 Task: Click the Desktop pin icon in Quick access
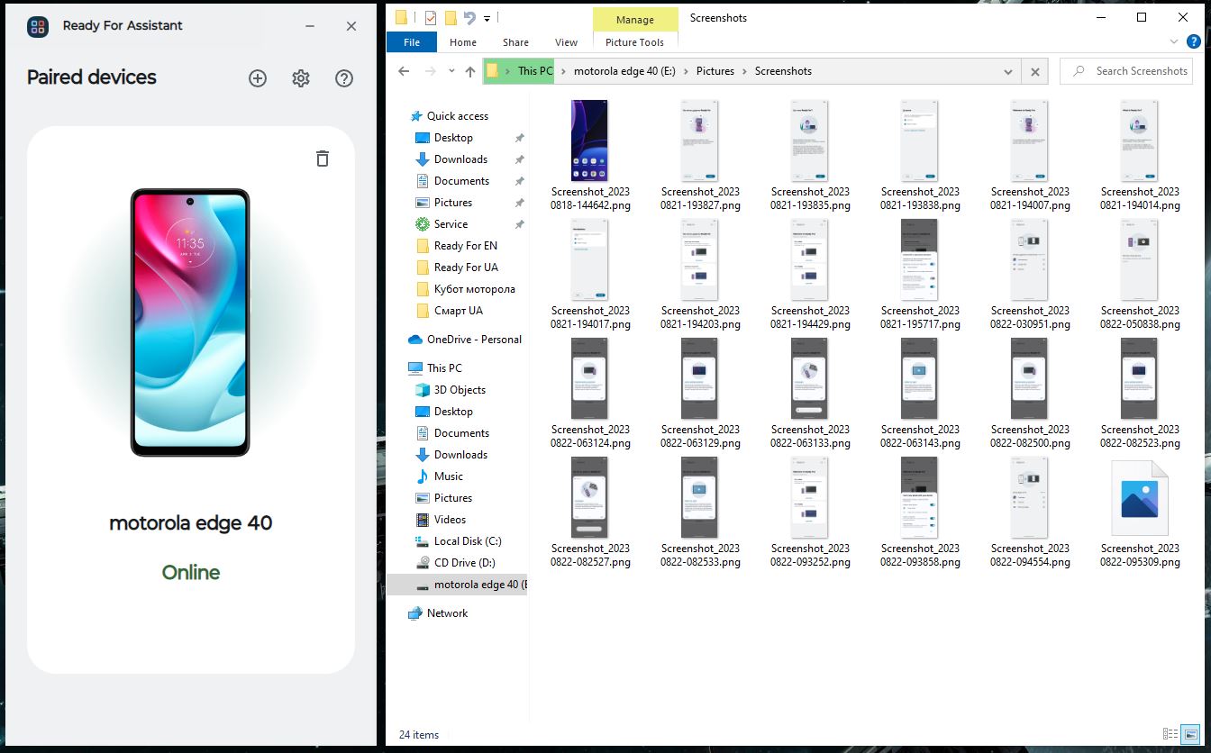tap(519, 138)
